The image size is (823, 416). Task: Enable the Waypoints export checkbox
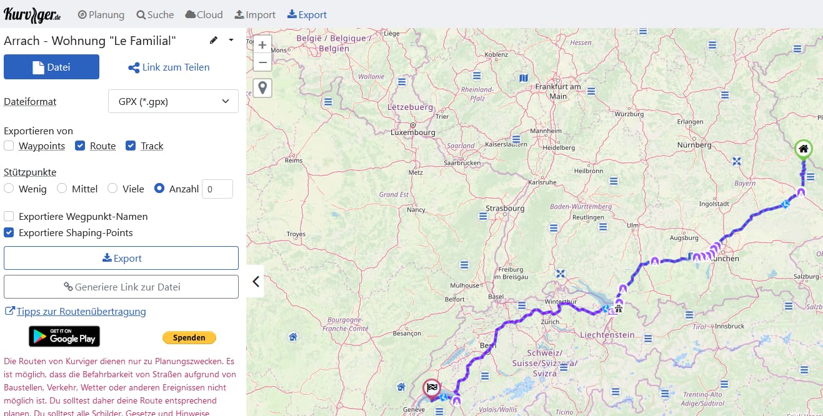click(x=9, y=146)
